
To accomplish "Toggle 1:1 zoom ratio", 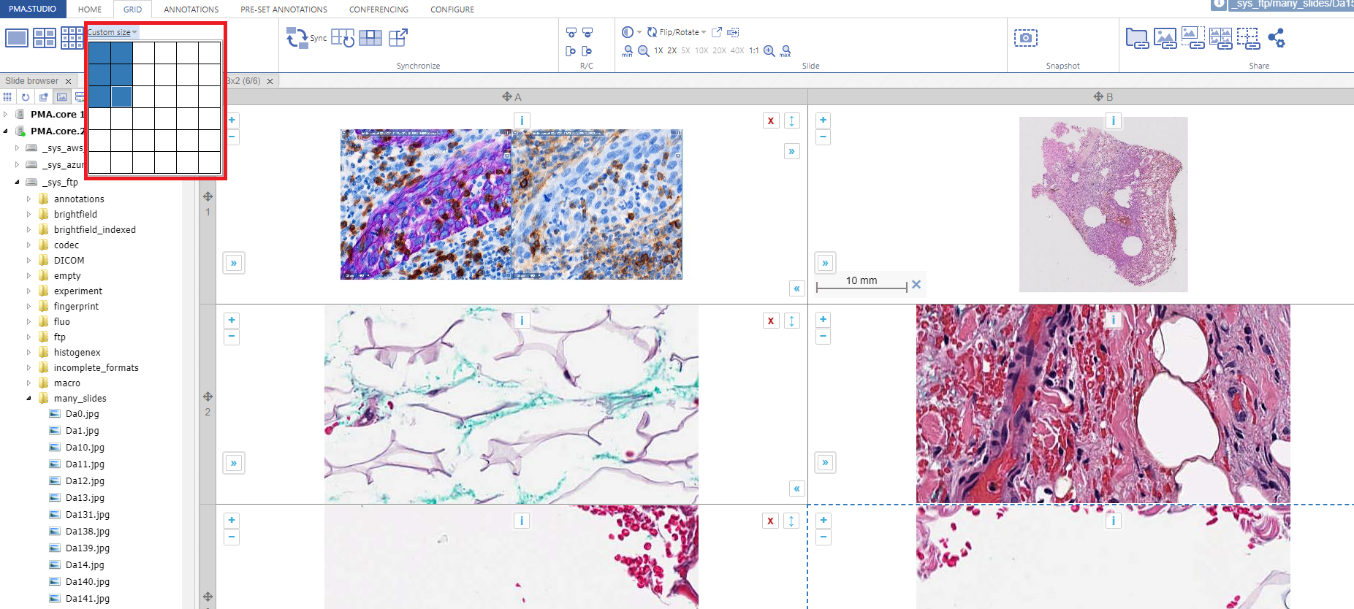I will point(753,51).
